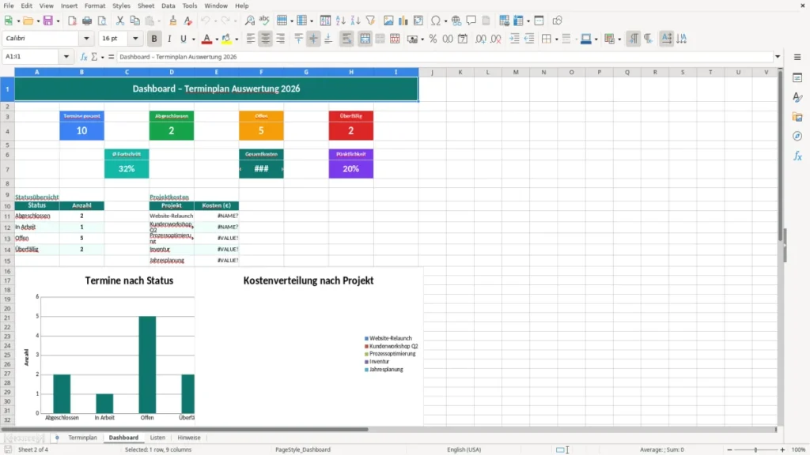Click the AutoFilter funnel icon
The image size is (810, 455).
coord(370,21)
